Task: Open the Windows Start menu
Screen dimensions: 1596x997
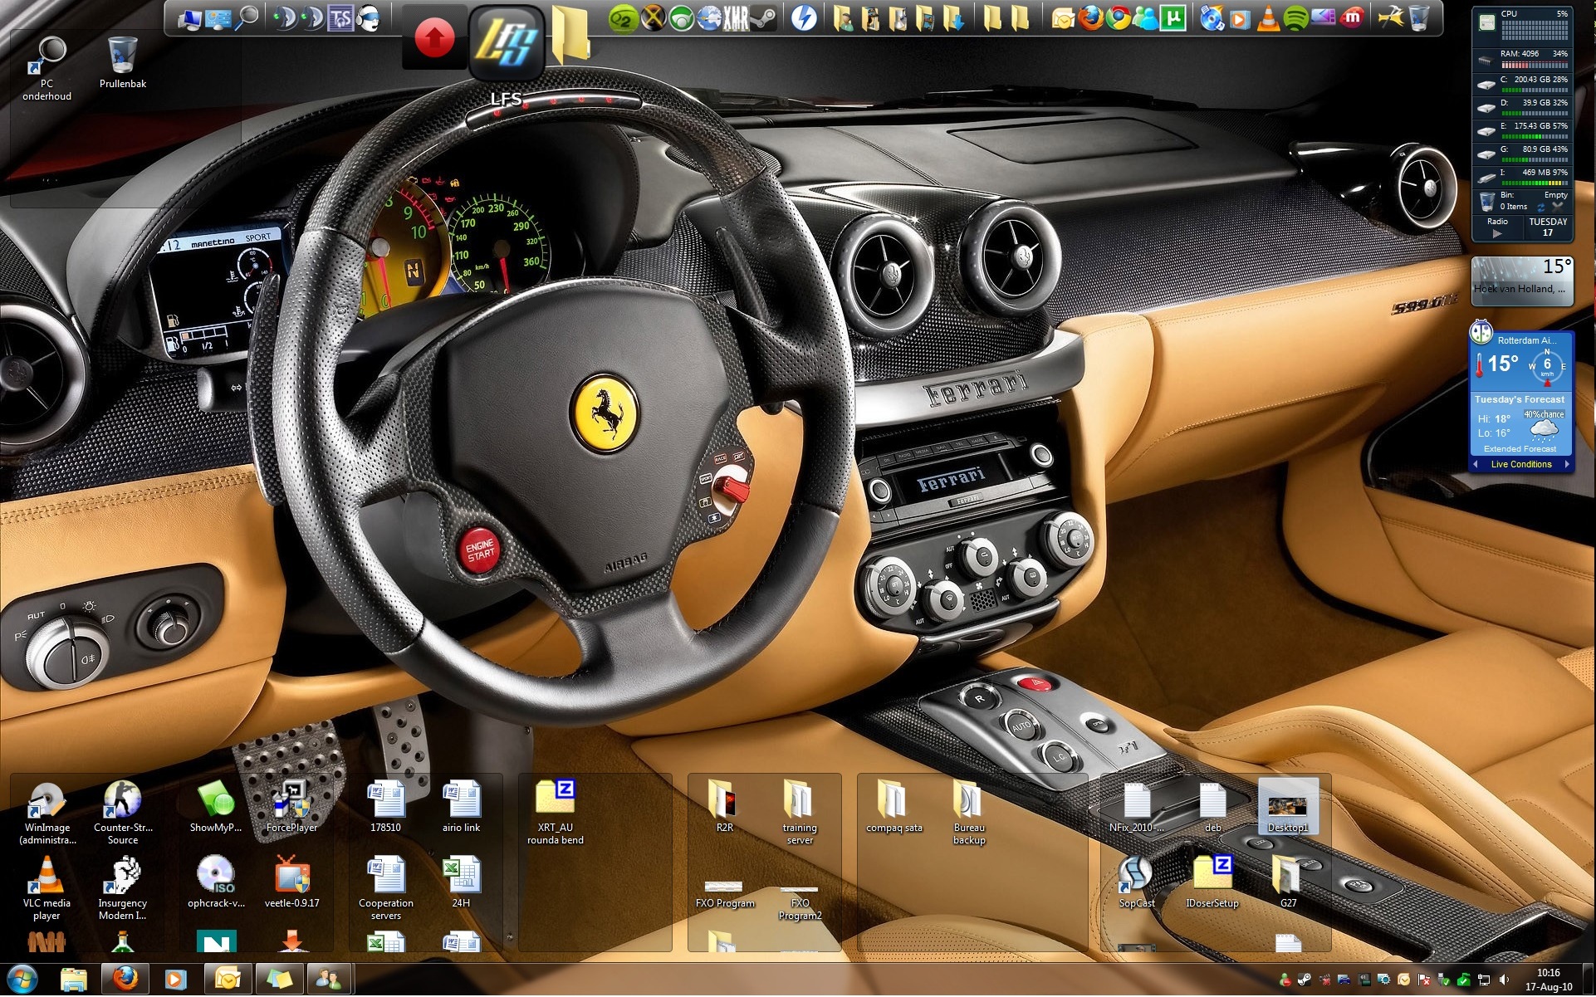Action: click(x=22, y=980)
